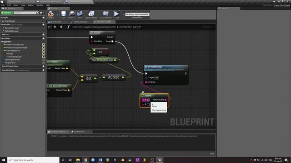The image size is (291, 163).
Task: Toggle PawnSensingRange editable eye icon
Action: coord(44,44)
